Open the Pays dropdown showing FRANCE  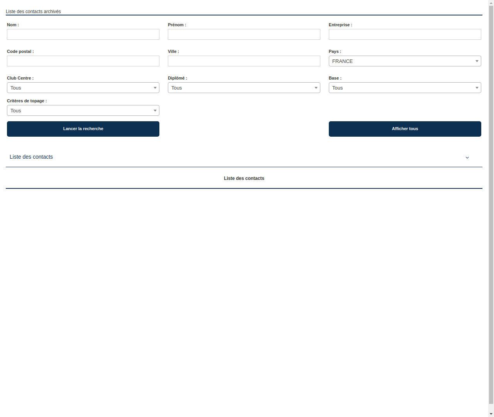(404, 61)
